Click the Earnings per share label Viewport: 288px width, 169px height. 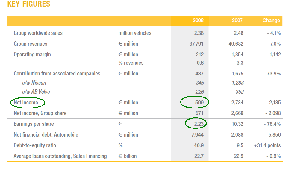coord(34,124)
